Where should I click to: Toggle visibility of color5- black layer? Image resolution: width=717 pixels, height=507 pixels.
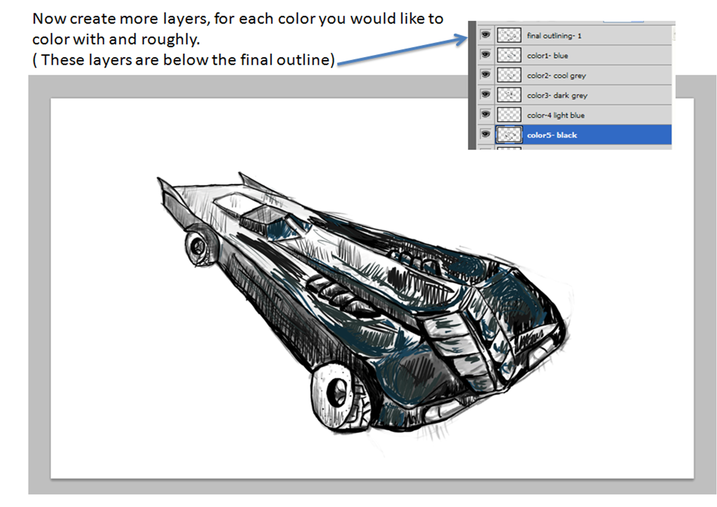click(486, 134)
